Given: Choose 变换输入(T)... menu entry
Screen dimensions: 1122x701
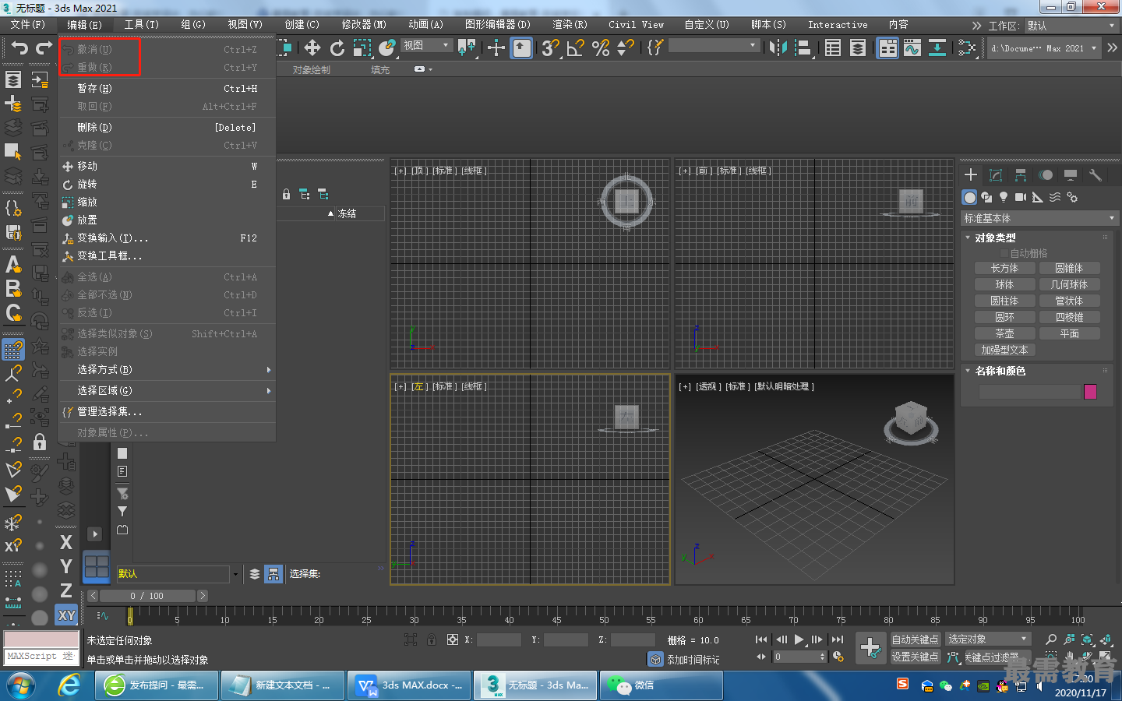Looking at the screenshot, I should (x=167, y=238).
